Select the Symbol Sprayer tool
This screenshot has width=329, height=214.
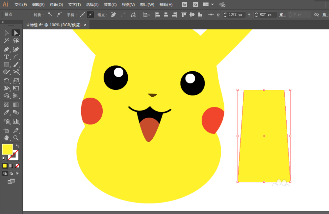pyautogui.click(x=7, y=121)
